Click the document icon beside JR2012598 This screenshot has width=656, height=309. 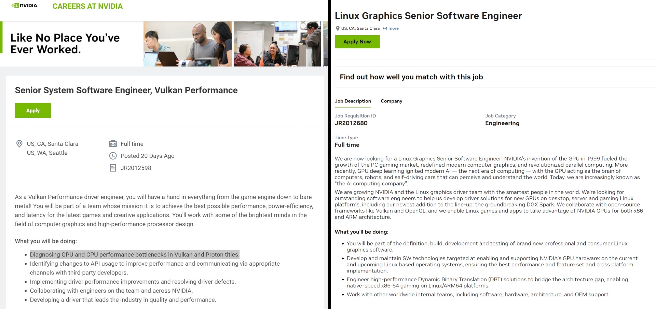113,168
